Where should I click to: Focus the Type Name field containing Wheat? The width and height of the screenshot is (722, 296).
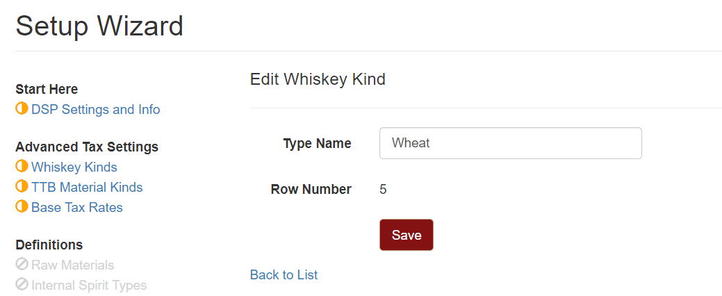click(x=510, y=143)
